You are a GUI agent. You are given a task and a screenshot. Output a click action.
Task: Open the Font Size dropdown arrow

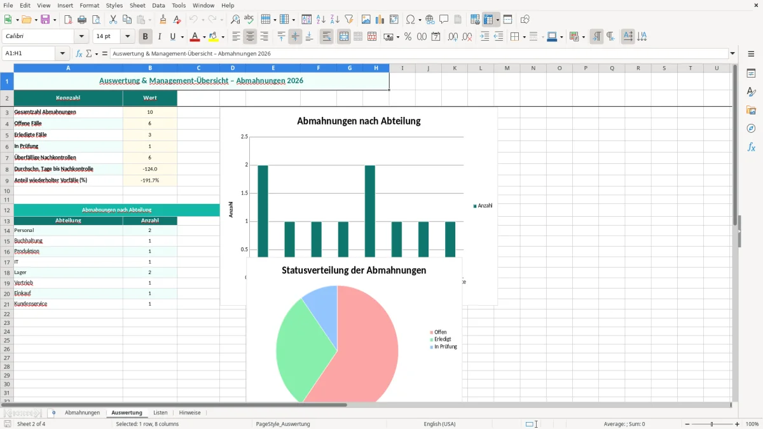click(x=128, y=37)
